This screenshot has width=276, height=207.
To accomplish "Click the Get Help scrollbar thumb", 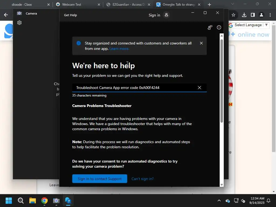I will point(222,81).
